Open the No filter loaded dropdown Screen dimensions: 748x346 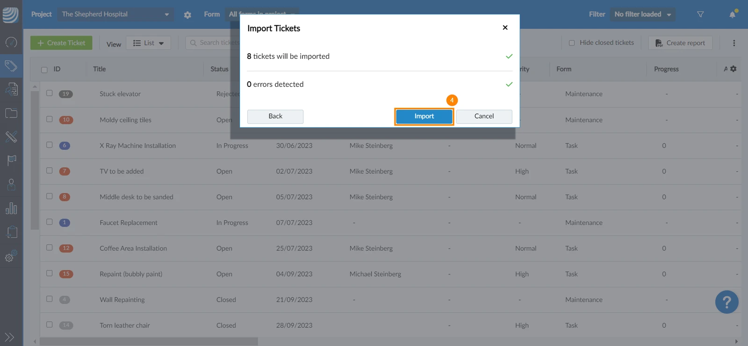(642, 14)
